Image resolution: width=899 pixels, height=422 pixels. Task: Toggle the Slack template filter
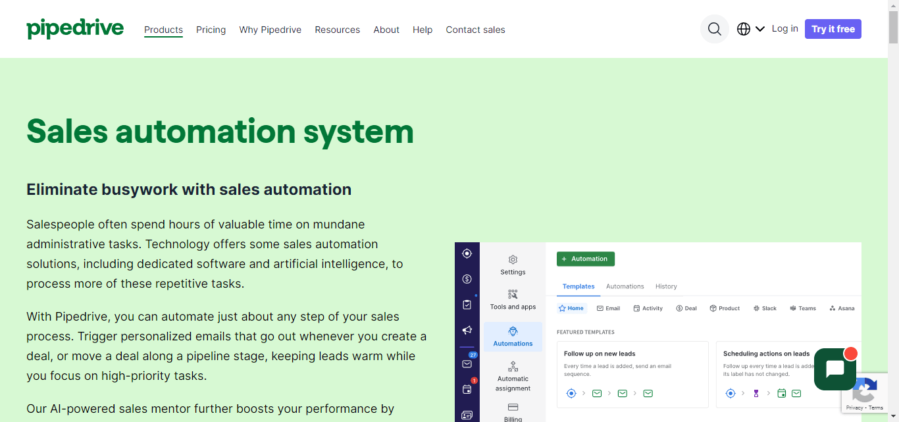click(x=765, y=307)
